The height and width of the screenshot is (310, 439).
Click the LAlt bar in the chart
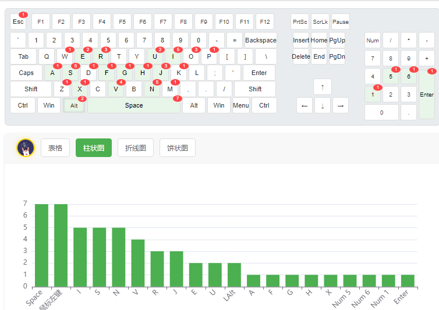click(234, 275)
